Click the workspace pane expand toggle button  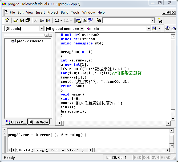(x=47, y=35)
